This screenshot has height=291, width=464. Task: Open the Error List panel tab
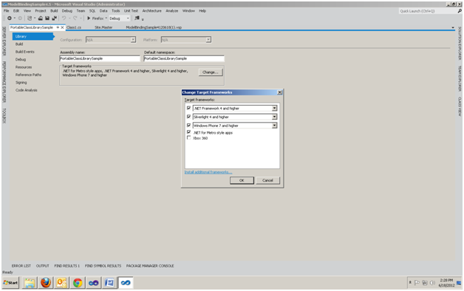coord(21,266)
